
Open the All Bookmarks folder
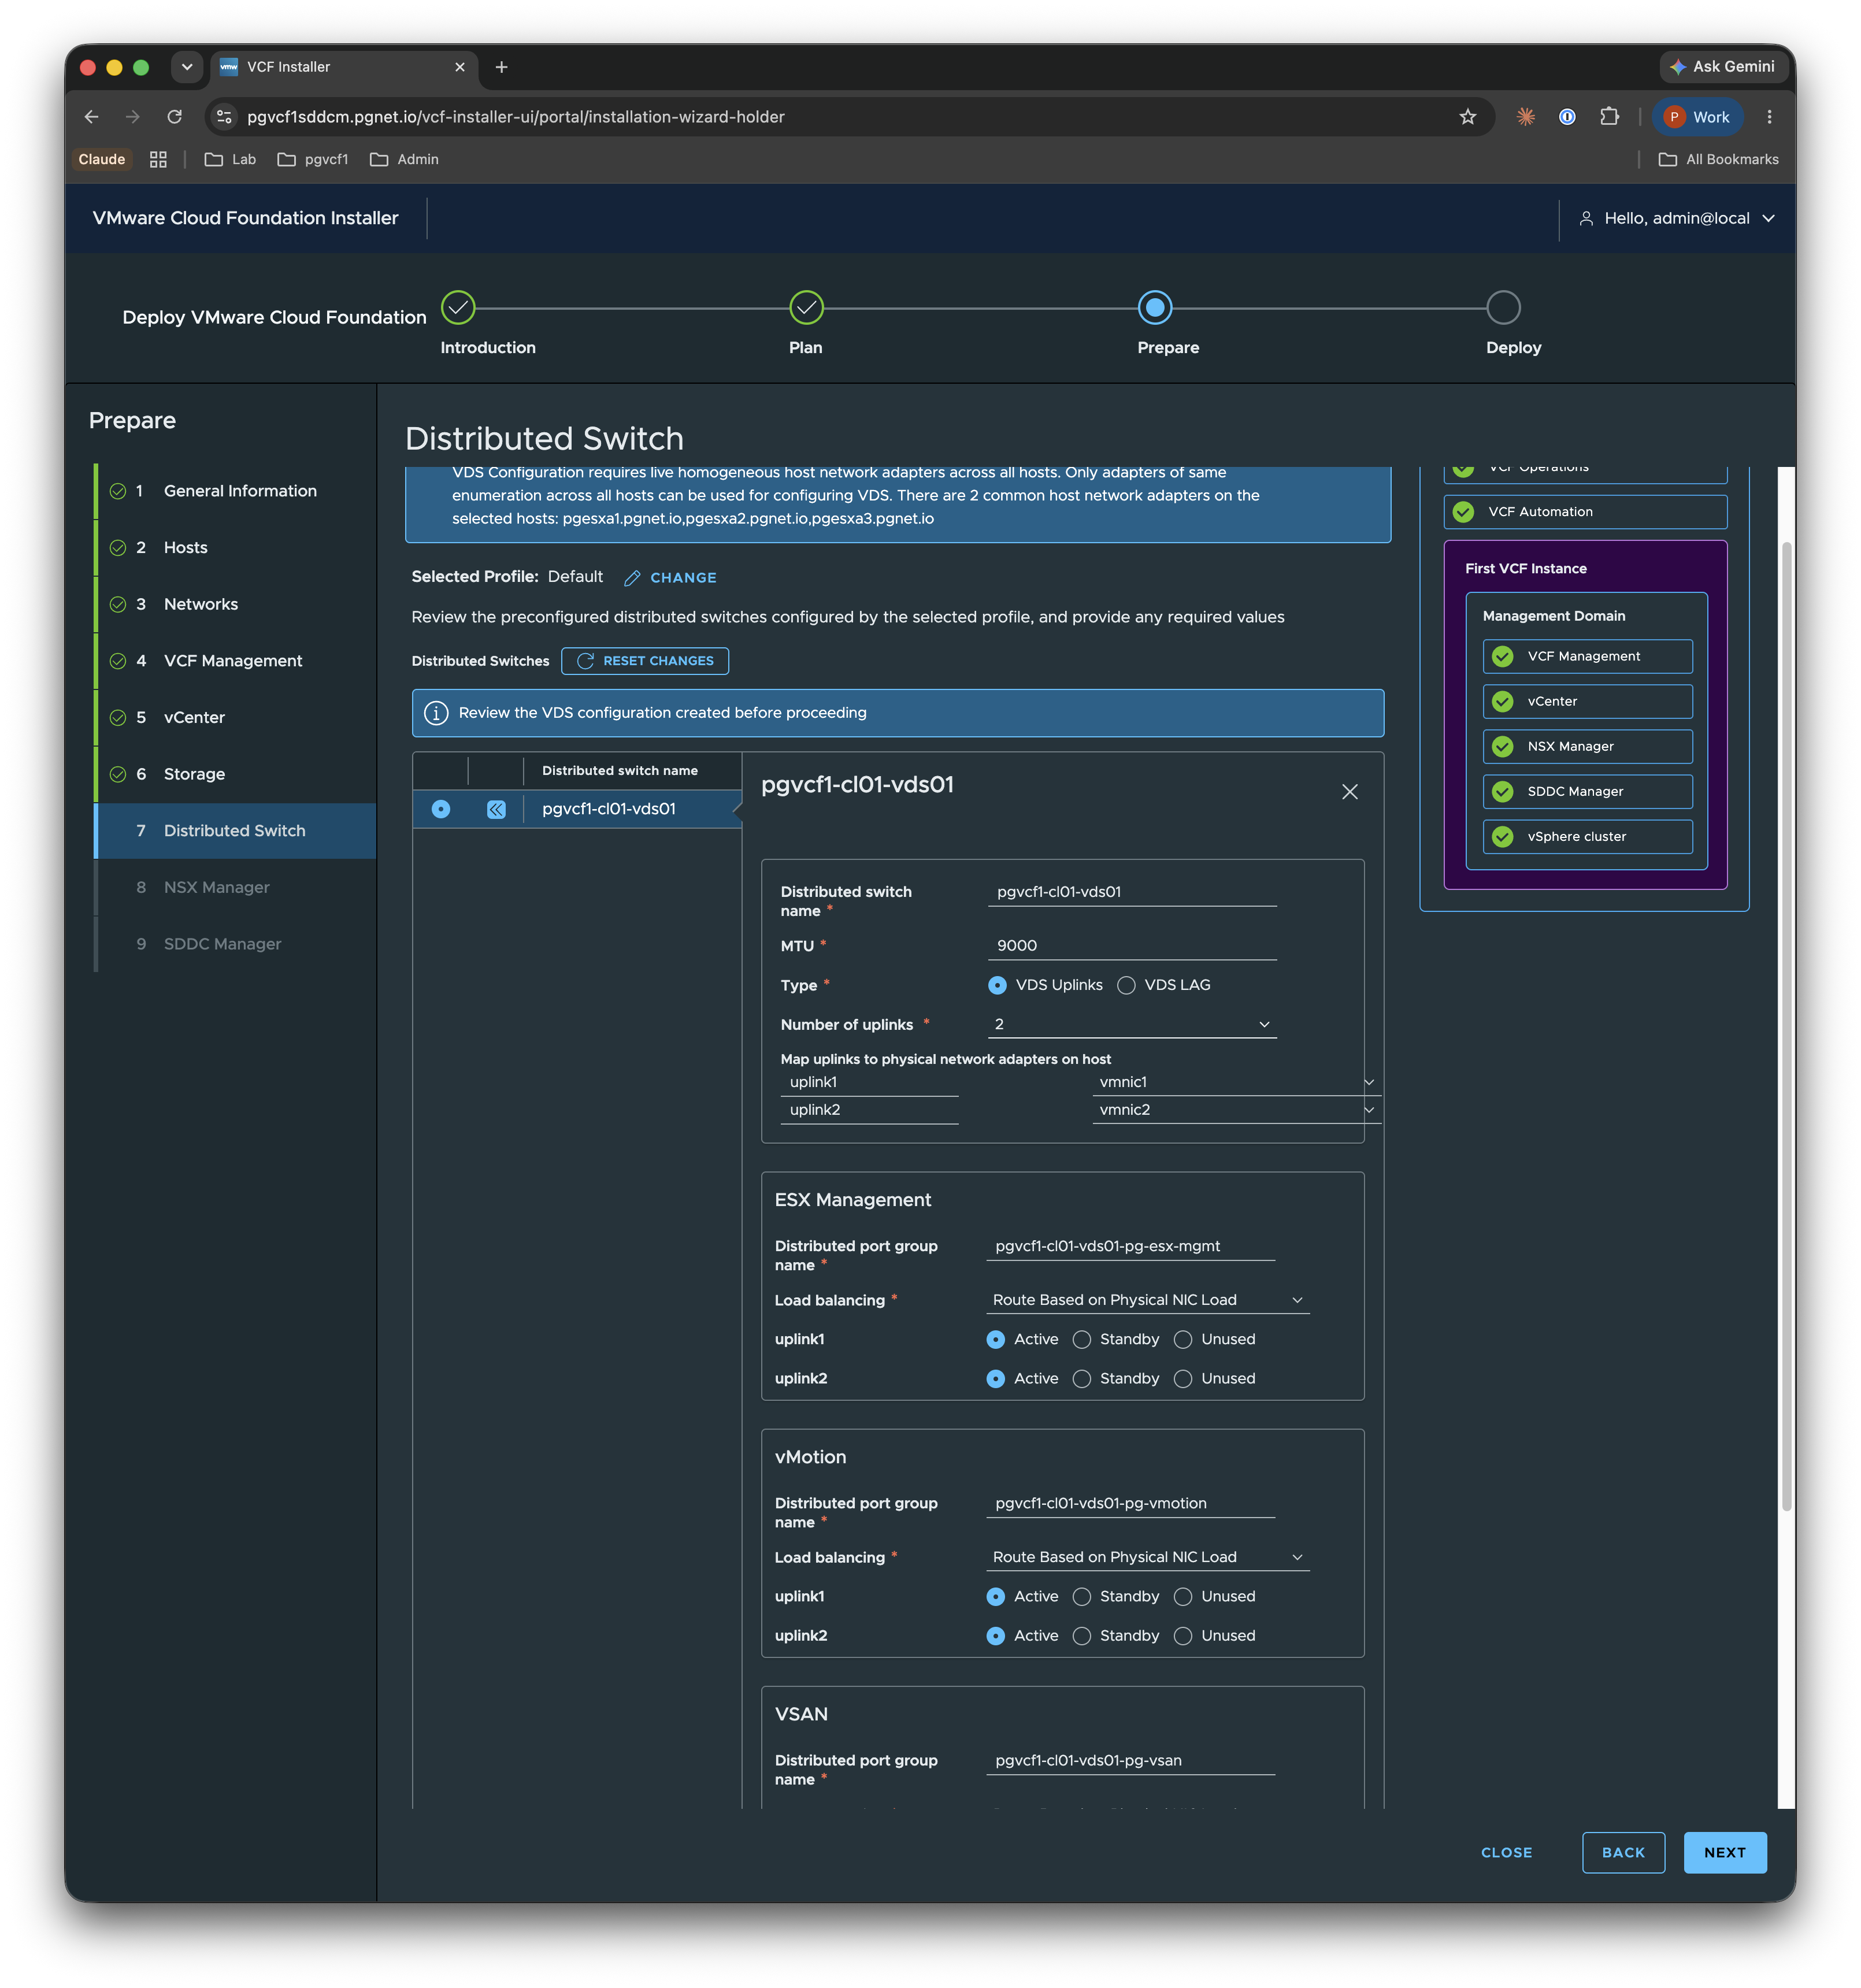[x=1718, y=159]
